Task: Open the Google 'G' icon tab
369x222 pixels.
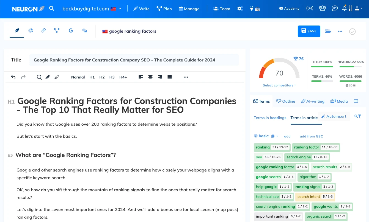Action: point(71,31)
